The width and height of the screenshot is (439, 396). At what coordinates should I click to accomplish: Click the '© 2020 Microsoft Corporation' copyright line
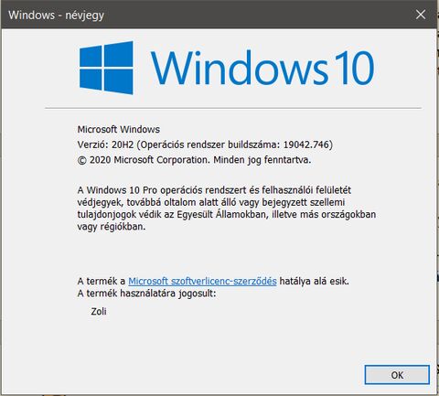click(x=194, y=160)
